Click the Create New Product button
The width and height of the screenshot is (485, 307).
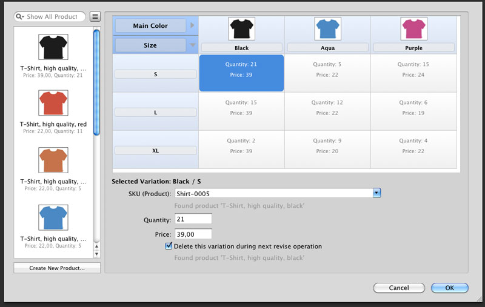(57, 268)
